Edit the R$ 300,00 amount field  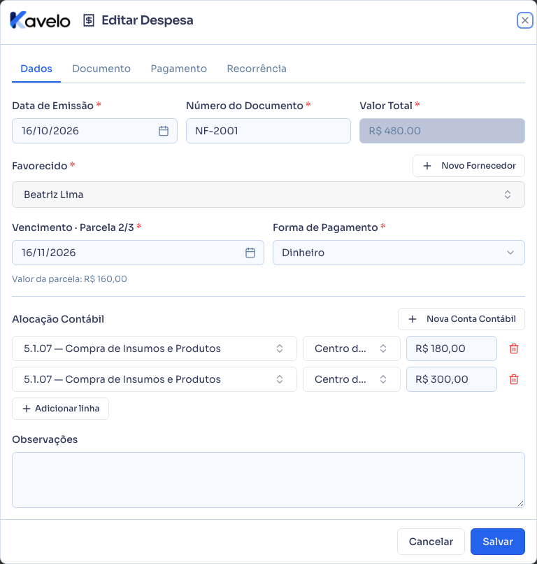point(452,379)
